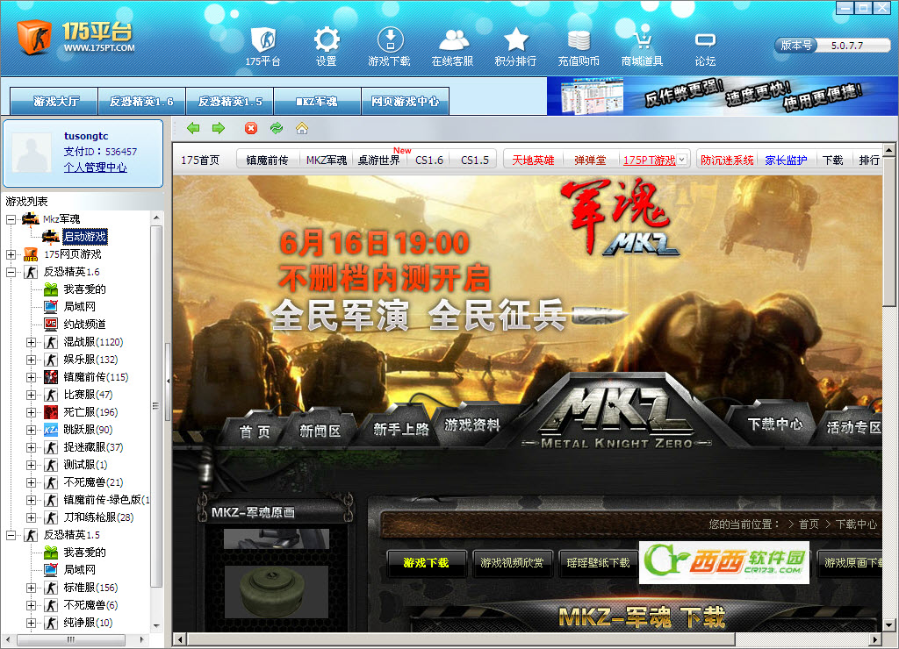Click the 镇魔前传(115) server icon
This screenshot has width=899, height=649.
(x=51, y=377)
